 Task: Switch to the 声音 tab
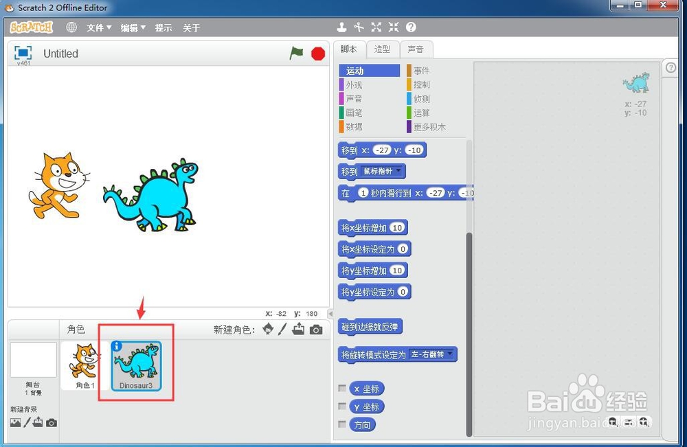[x=416, y=49]
